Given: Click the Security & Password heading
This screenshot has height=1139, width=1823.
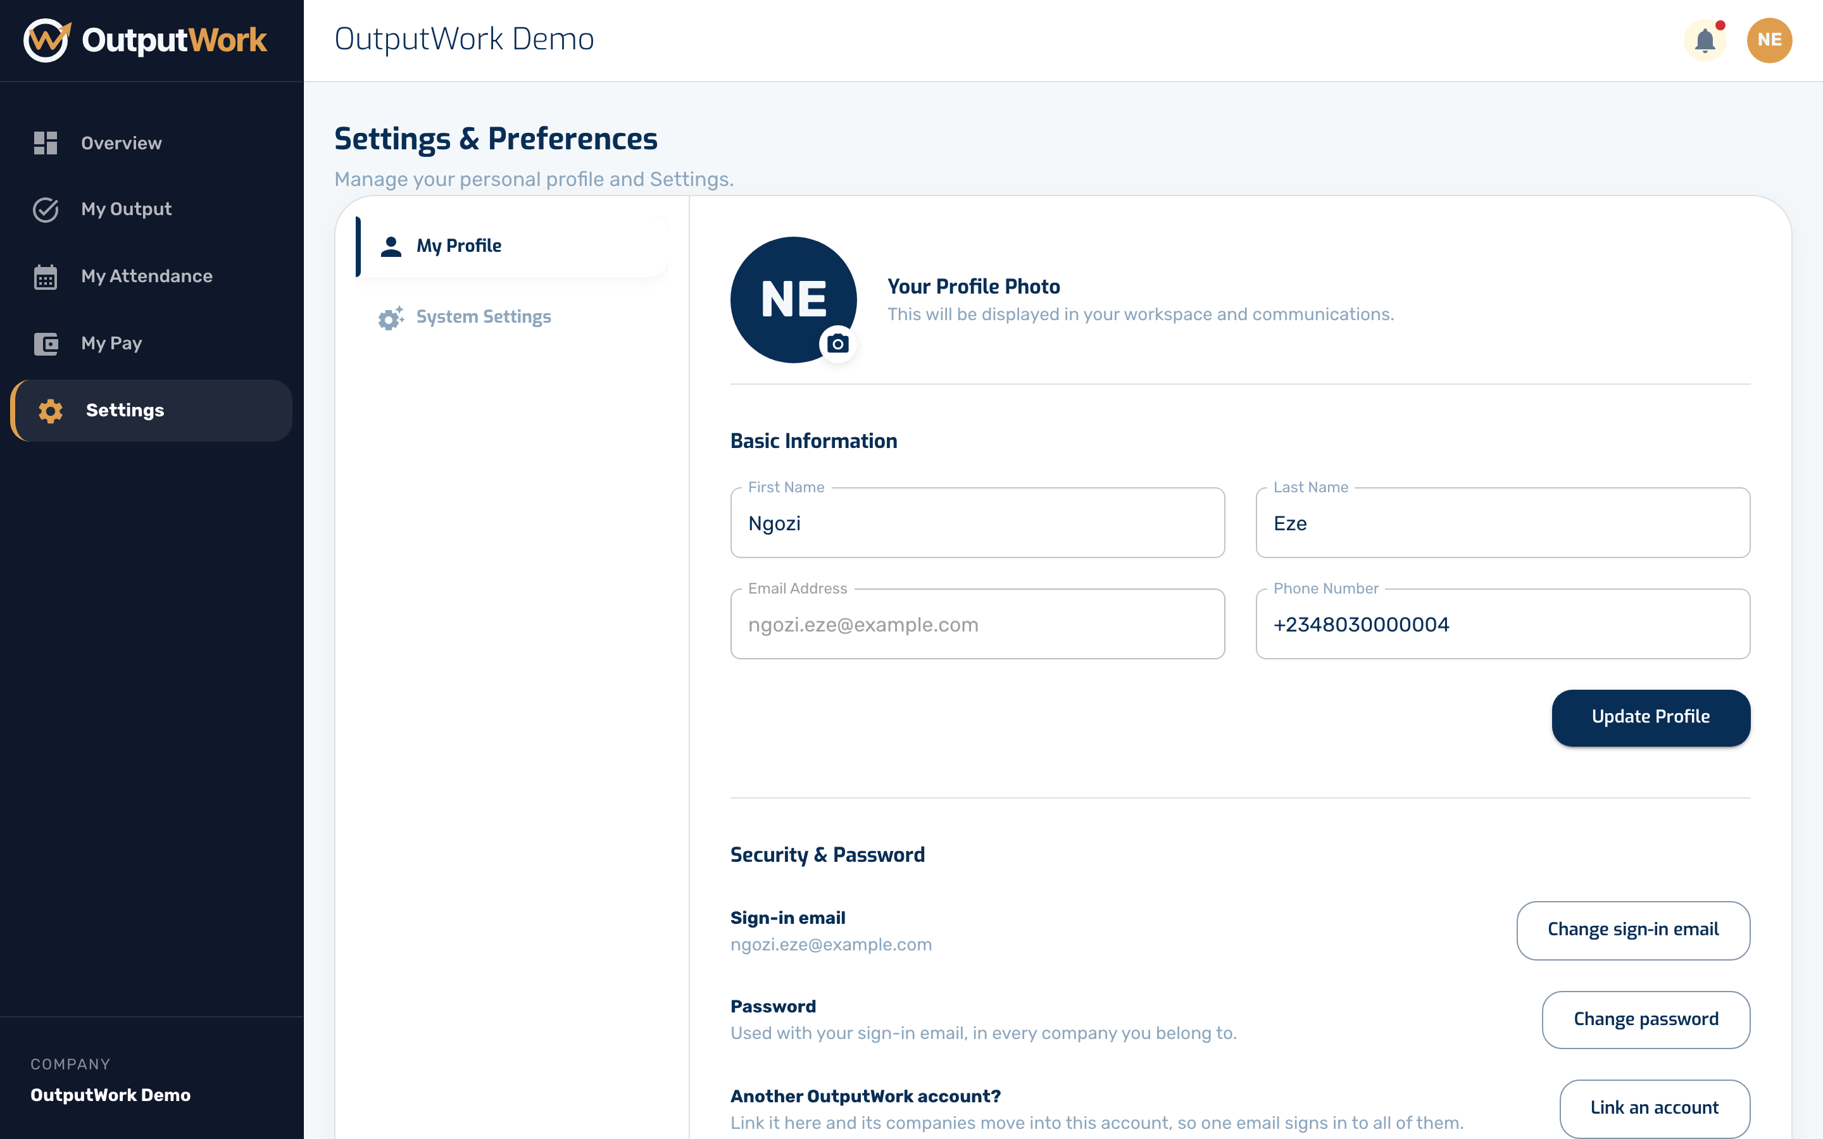Looking at the screenshot, I should coord(827,854).
